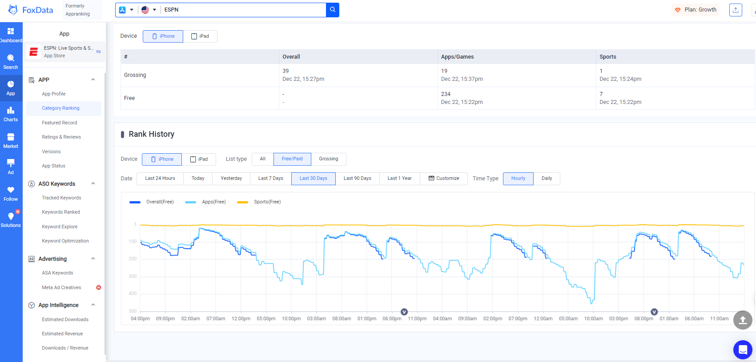Set list type to All

point(263,159)
